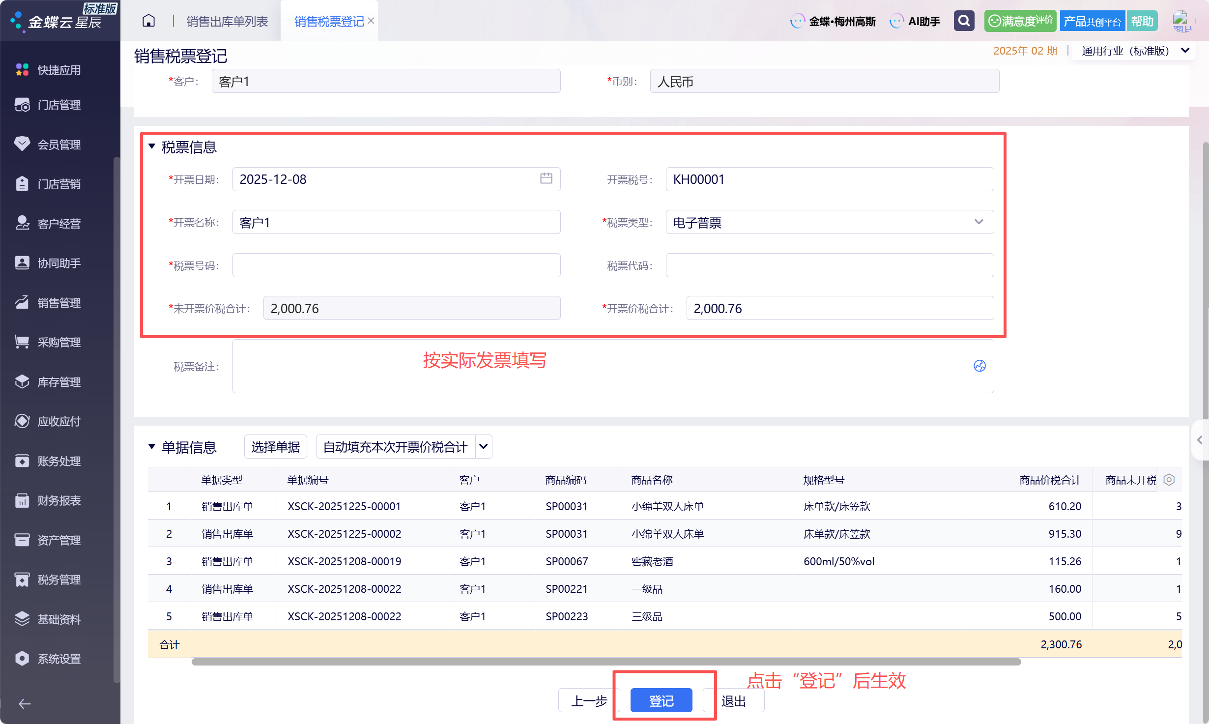Open 税务管理 in the sidebar
Screen dimensions: 1209x724
click(59, 579)
